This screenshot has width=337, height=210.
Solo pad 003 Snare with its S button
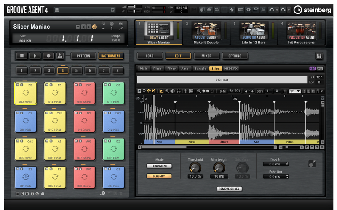coord(80,169)
